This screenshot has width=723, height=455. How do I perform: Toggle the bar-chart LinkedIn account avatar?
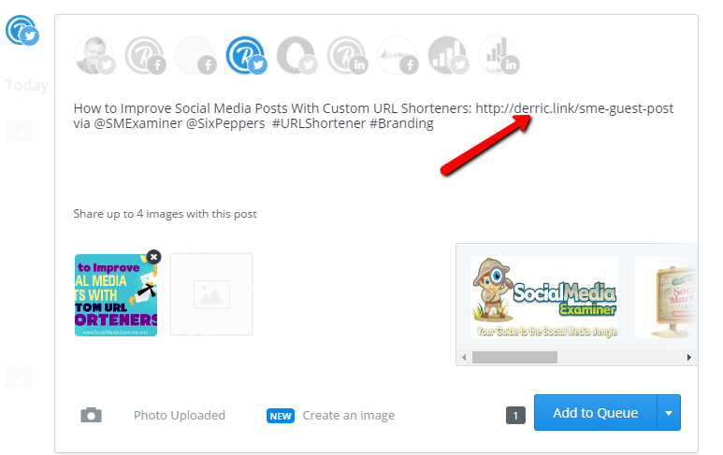tap(499, 55)
